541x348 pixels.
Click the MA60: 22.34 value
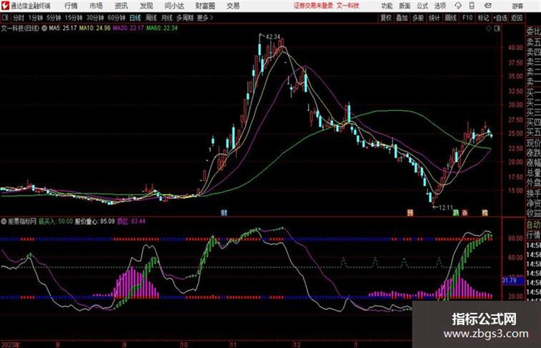pos(162,28)
